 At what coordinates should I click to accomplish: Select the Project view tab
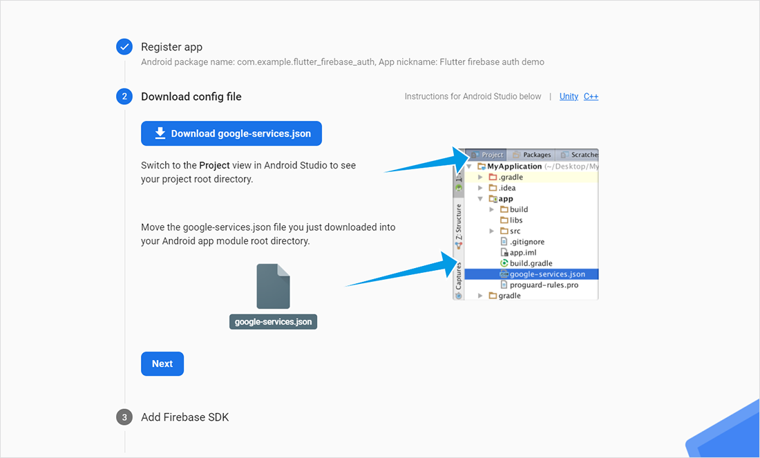pyautogui.click(x=488, y=155)
